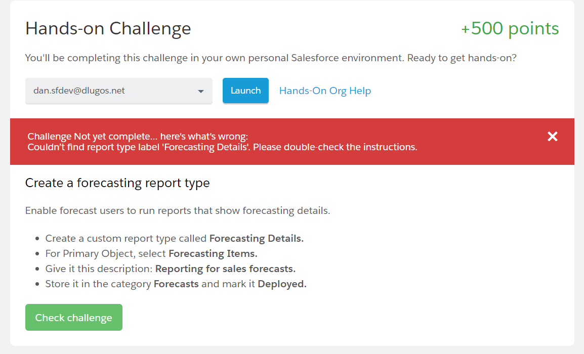The width and height of the screenshot is (584, 354).
Task: Click the 'personal Salesforce environment' intro sentence
Action: pyautogui.click(x=271, y=58)
